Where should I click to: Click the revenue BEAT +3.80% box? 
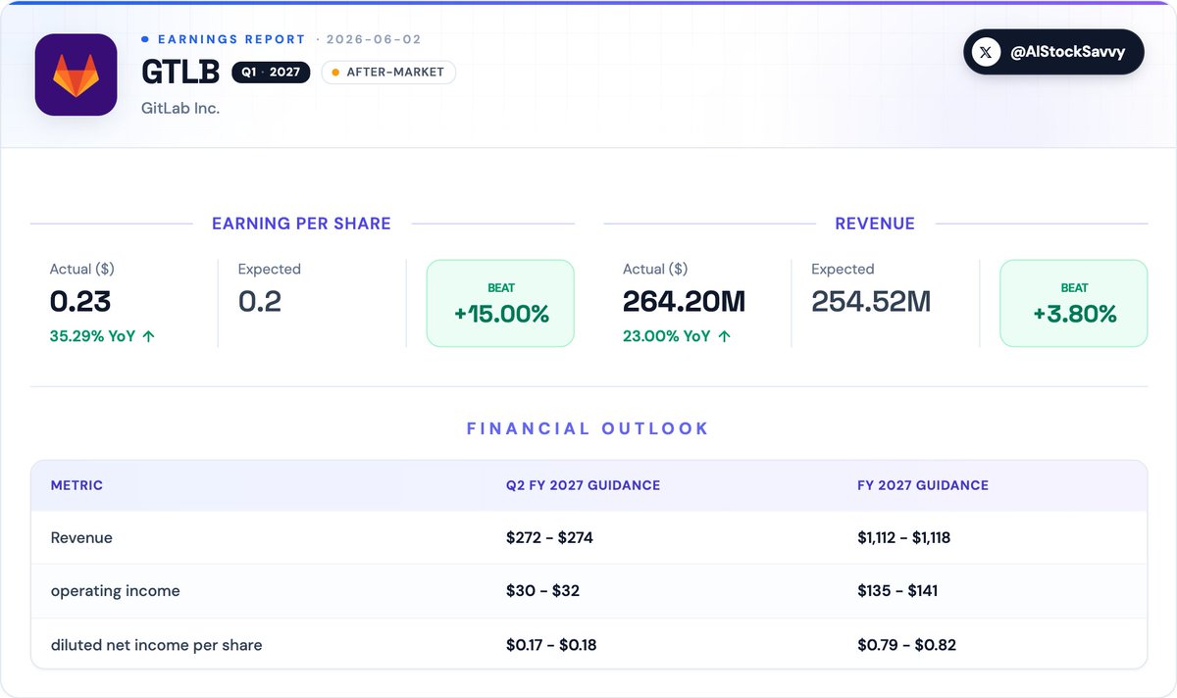click(x=1073, y=303)
